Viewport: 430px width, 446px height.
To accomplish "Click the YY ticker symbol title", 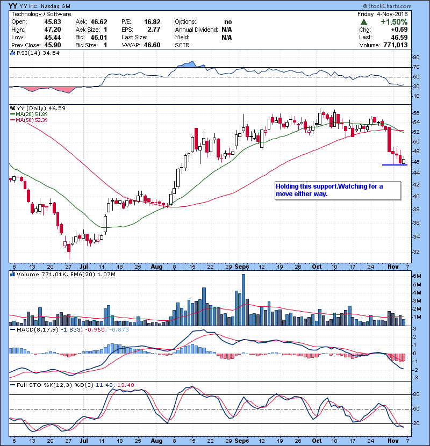I will coord(12,6).
